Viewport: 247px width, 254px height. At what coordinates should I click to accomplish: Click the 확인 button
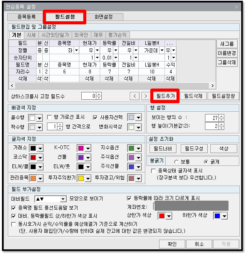(x=172, y=244)
